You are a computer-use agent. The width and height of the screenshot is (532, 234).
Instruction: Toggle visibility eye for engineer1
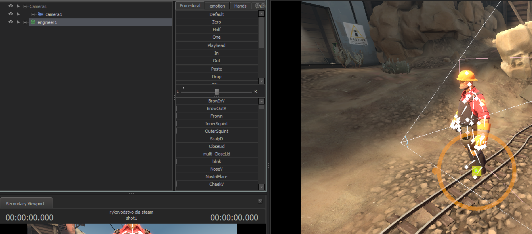[10, 22]
